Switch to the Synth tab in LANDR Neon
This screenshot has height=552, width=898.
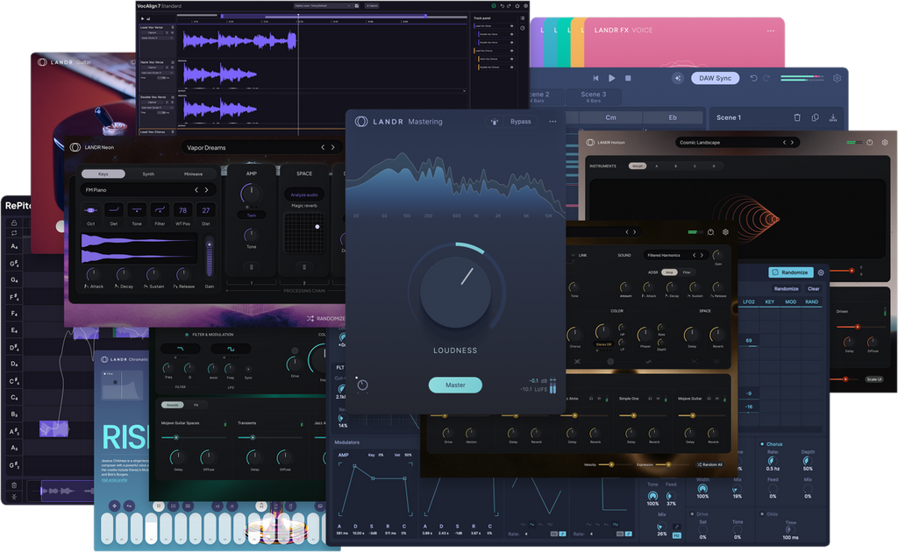pyautogui.click(x=148, y=173)
